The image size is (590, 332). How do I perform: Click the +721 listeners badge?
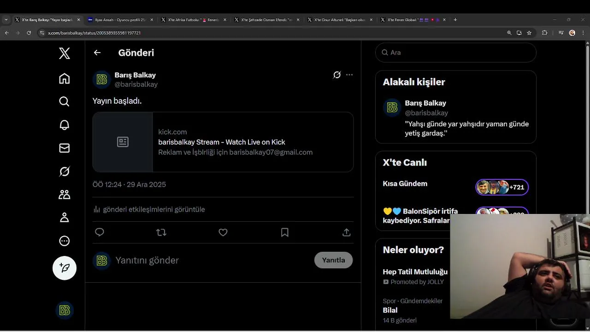click(x=502, y=187)
